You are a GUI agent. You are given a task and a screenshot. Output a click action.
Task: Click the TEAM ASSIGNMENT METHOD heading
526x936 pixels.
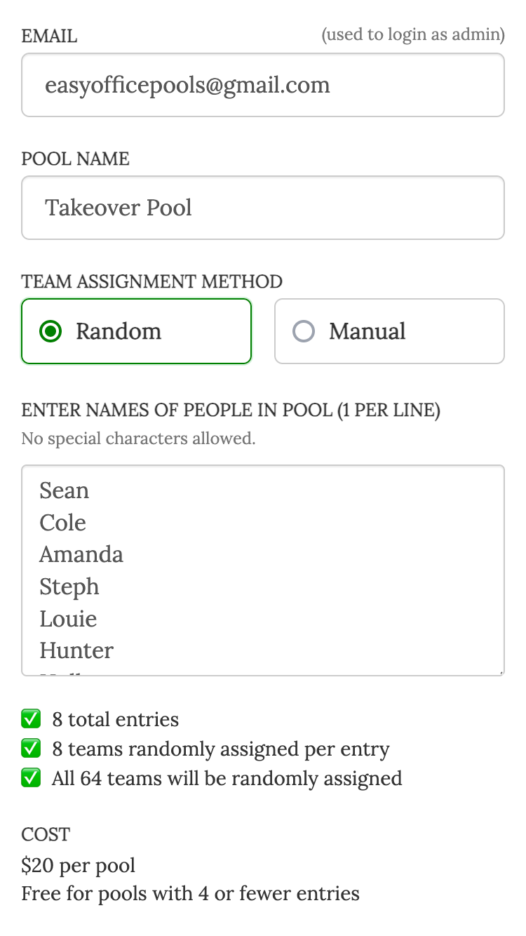[151, 281]
